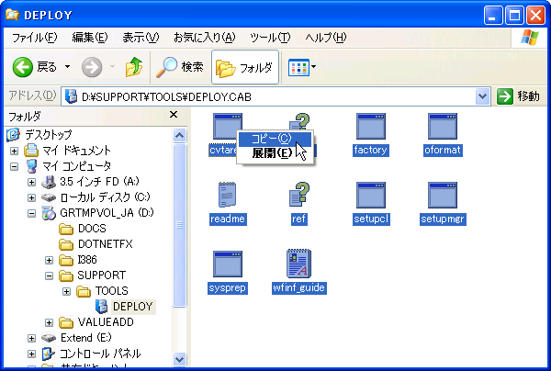Select the DEPLOY cabinet in tree
The image size is (551, 371).
click(133, 307)
